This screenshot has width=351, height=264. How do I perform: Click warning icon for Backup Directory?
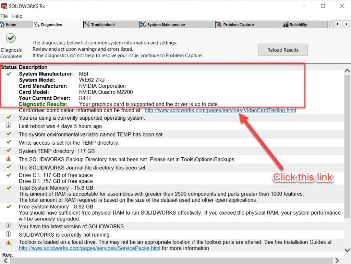pyautogui.click(x=9, y=159)
